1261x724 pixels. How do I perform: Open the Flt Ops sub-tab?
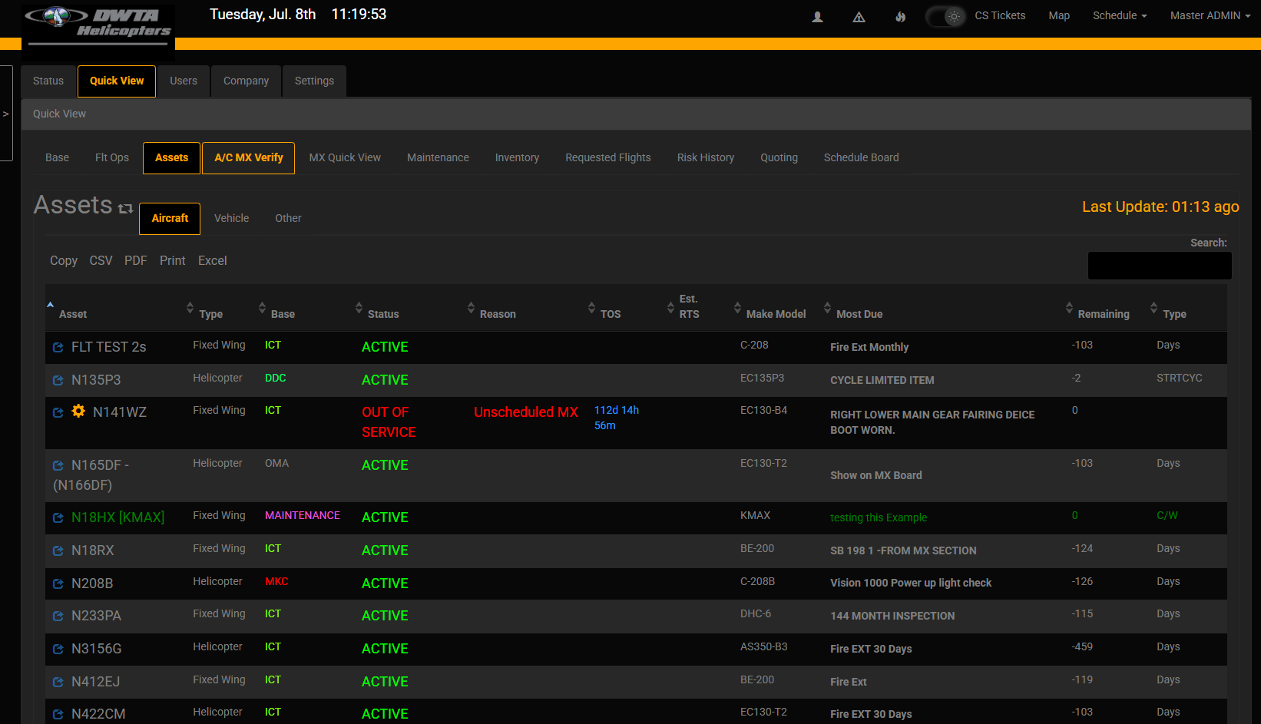[x=112, y=157]
